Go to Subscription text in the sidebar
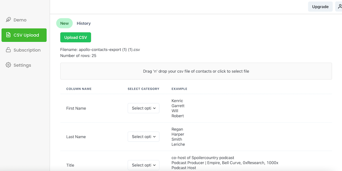 [27, 50]
